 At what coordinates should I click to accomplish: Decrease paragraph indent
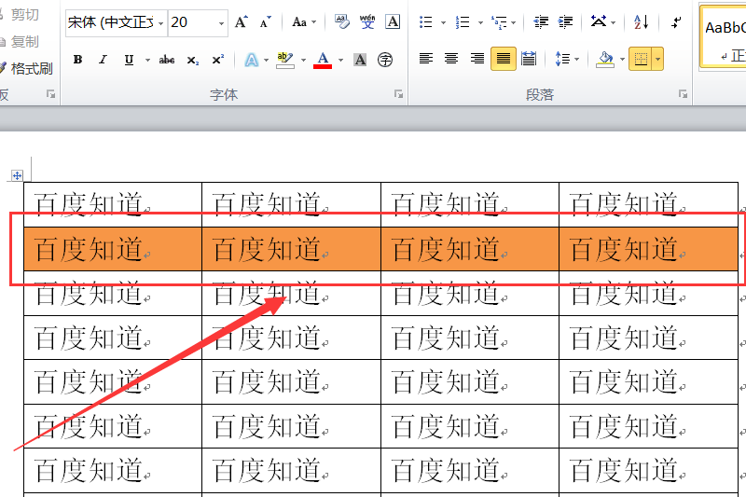coord(541,21)
